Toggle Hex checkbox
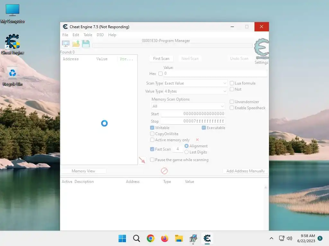This screenshot has height=246, width=329. [x=161, y=74]
